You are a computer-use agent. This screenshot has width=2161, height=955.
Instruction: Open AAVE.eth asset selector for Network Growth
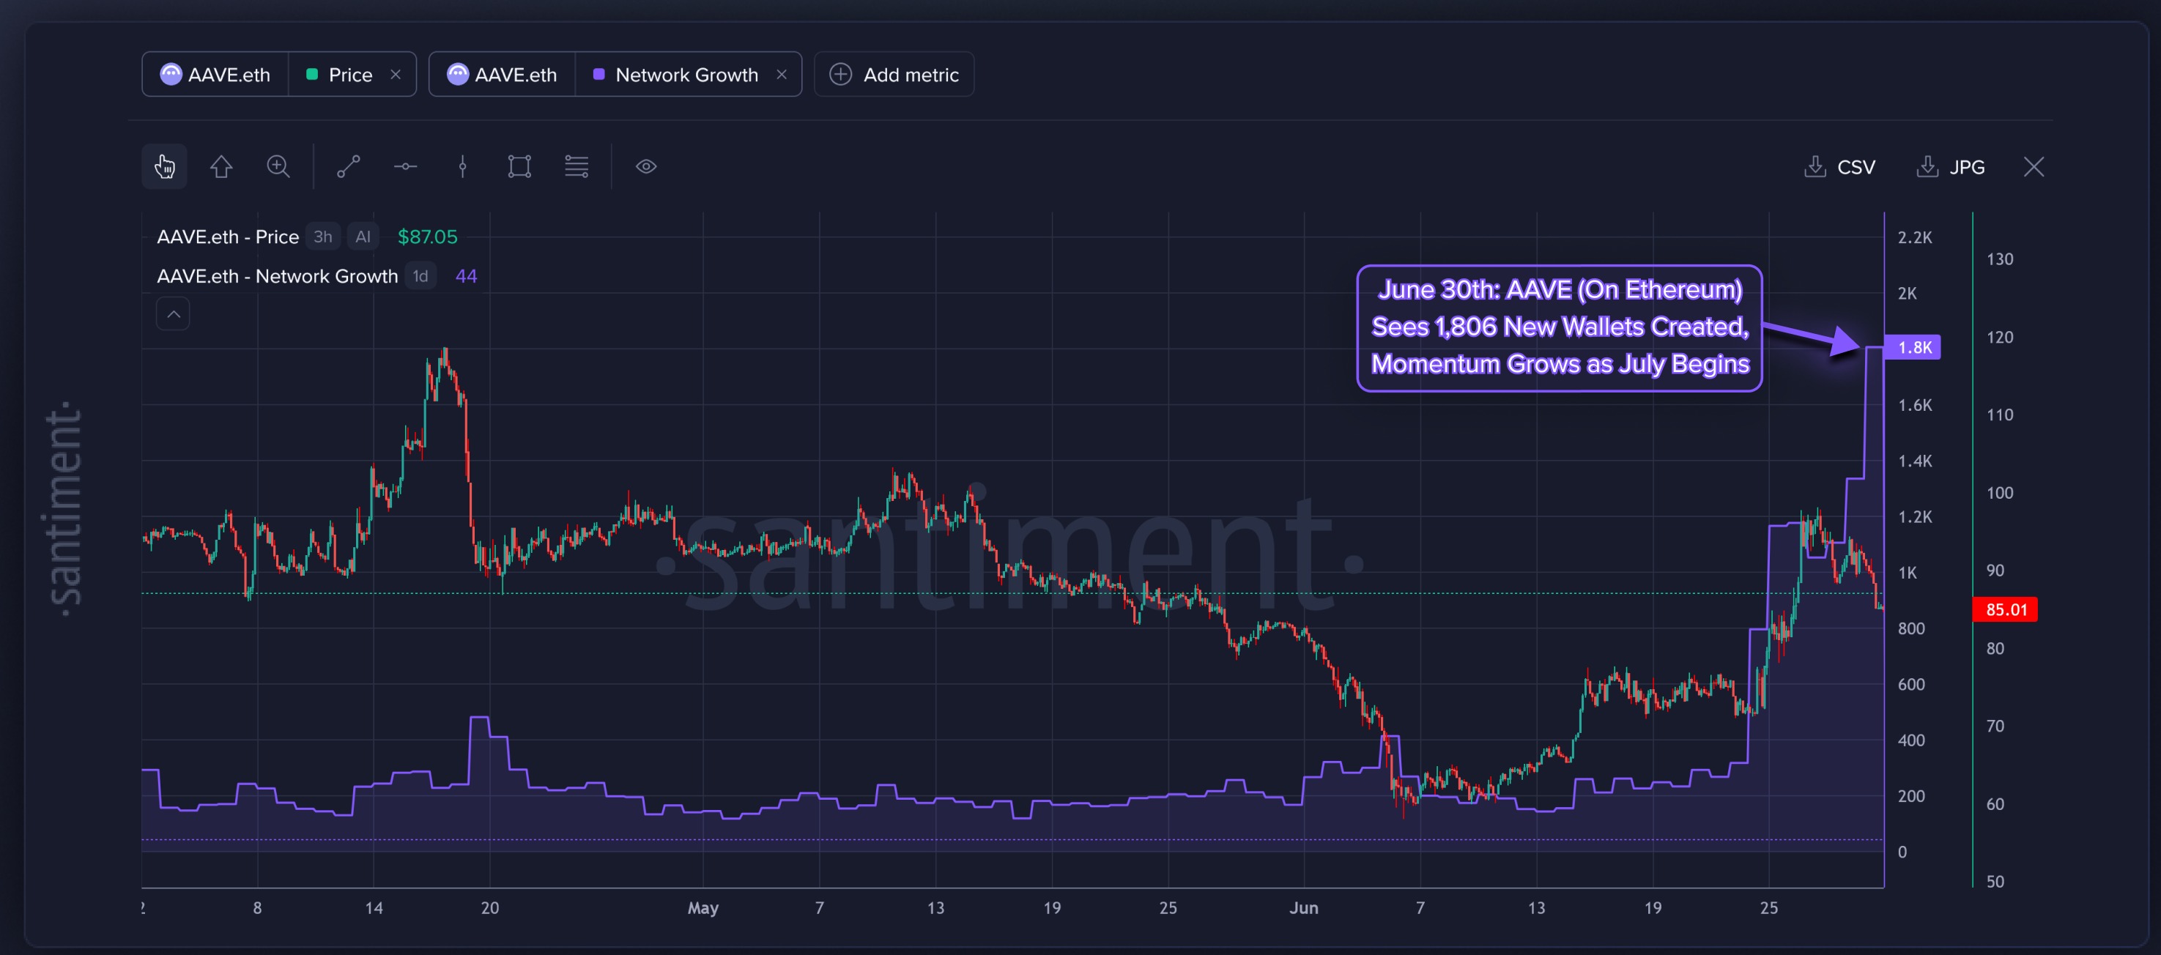(x=503, y=75)
